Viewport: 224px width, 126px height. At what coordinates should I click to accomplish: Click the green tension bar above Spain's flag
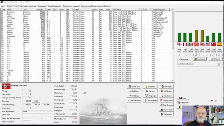[x=219, y=37]
